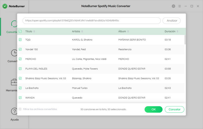Click the WANDA title text
The image size is (203, 129).
pyautogui.click(x=30, y=98)
